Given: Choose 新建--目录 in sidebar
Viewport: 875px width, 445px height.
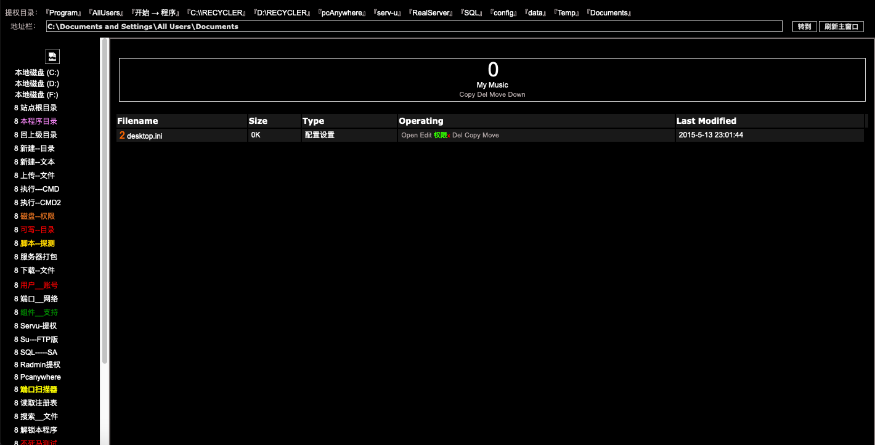Looking at the screenshot, I should coord(38,149).
